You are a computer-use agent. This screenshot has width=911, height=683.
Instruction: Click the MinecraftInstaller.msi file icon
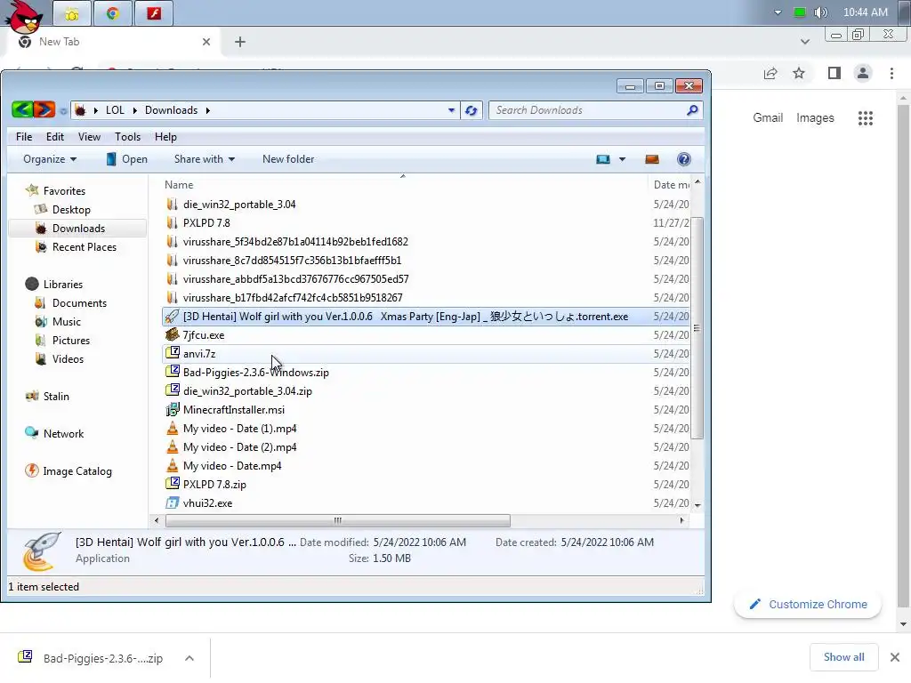tap(172, 409)
